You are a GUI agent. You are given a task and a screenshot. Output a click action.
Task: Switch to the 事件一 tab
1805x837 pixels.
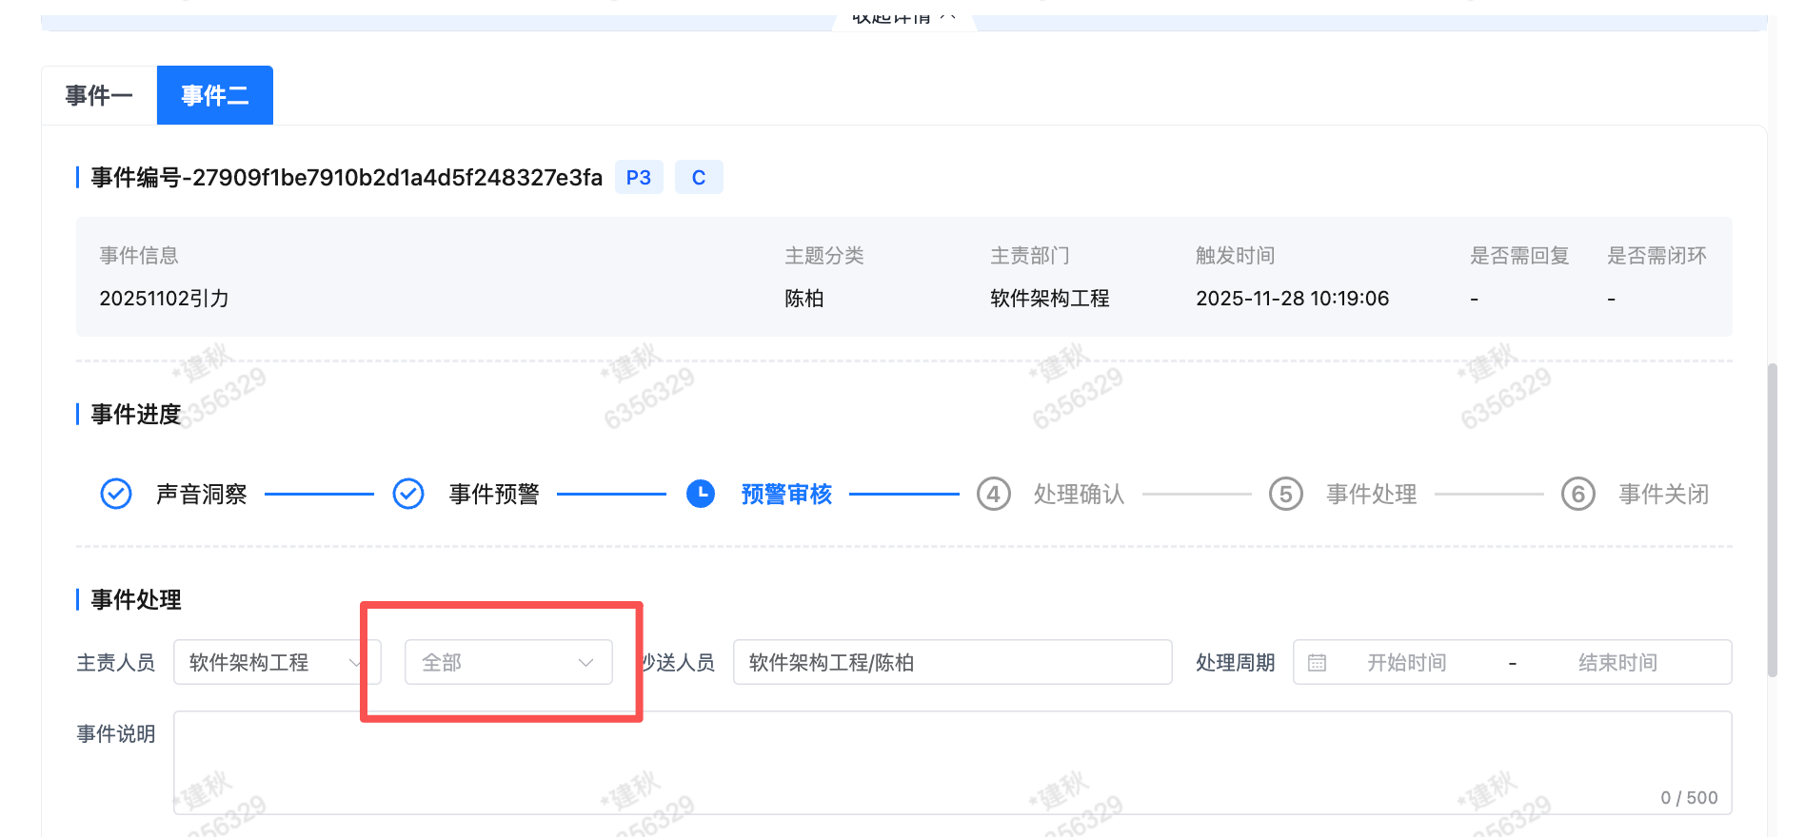tap(99, 95)
